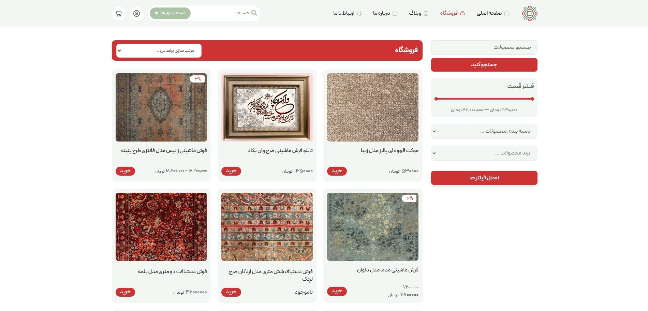
Task: Focus the جستجو محصولات input field
Action: click(x=484, y=47)
